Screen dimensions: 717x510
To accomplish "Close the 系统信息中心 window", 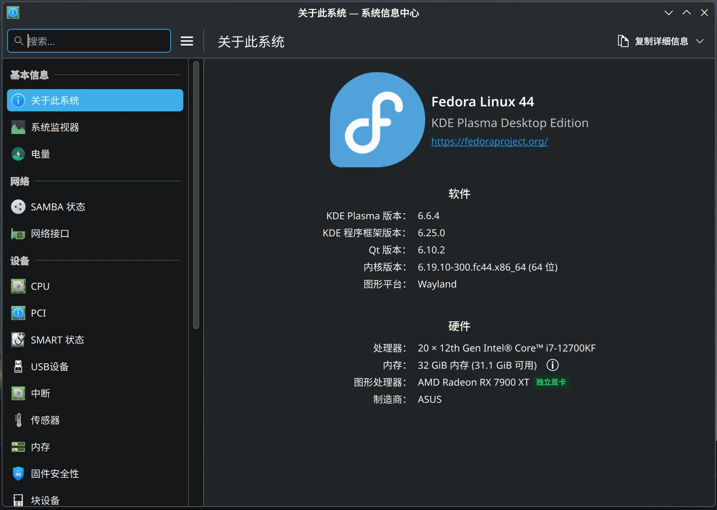I will (x=704, y=13).
